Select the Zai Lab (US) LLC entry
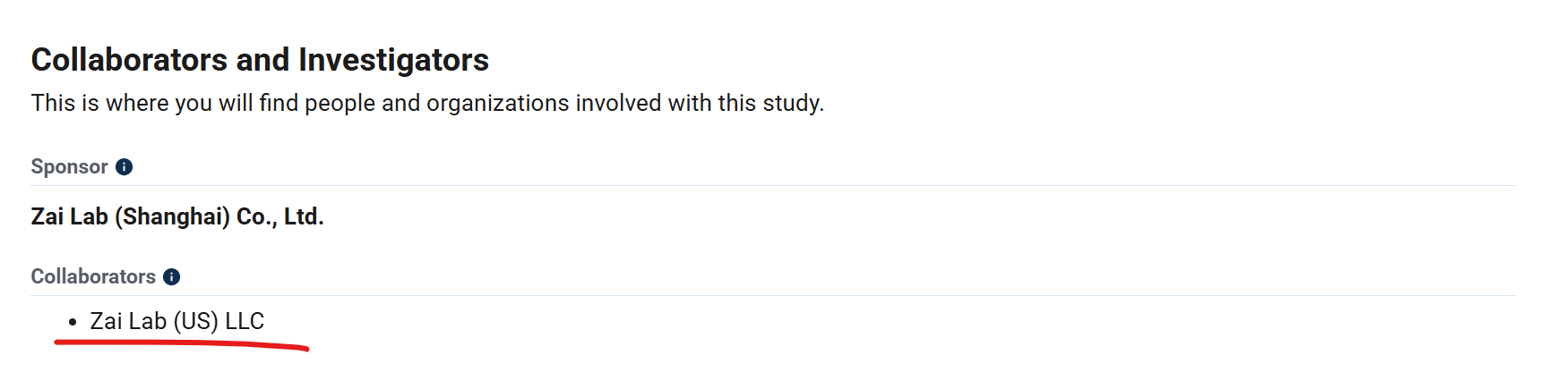 click(x=176, y=321)
